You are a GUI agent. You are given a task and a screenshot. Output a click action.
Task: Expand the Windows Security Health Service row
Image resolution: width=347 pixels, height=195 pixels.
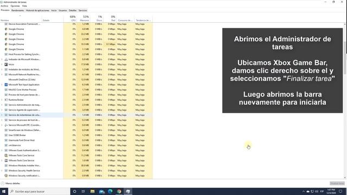pos(2,171)
